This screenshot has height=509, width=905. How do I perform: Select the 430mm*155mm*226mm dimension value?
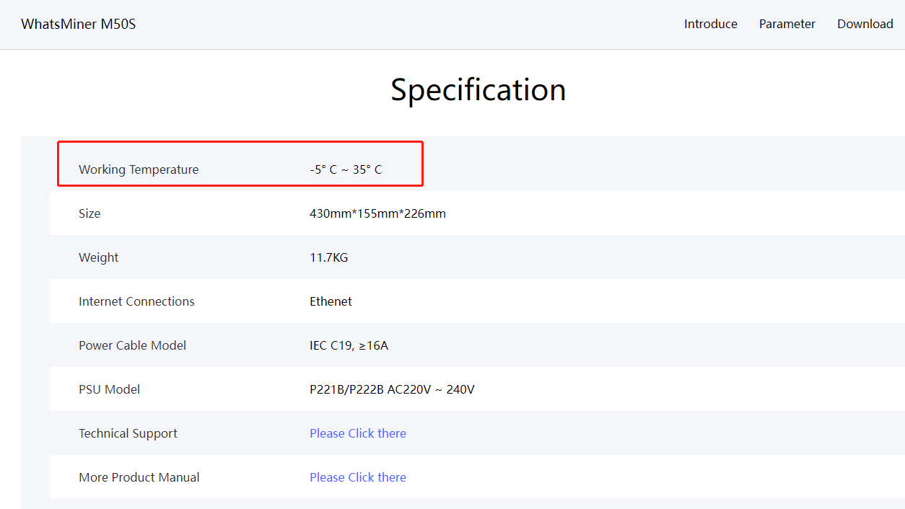[377, 213]
